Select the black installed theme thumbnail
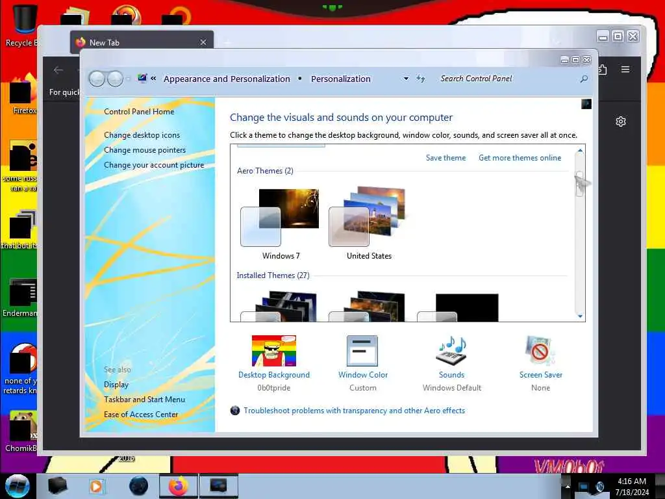Image resolution: width=665 pixels, height=499 pixels. 458,307
